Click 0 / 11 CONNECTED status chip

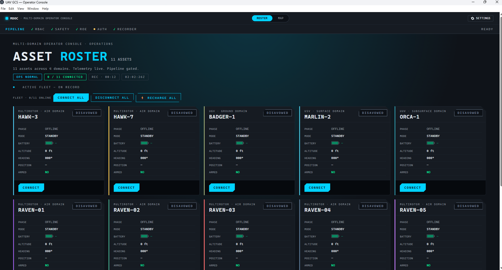click(x=65, y=77)
